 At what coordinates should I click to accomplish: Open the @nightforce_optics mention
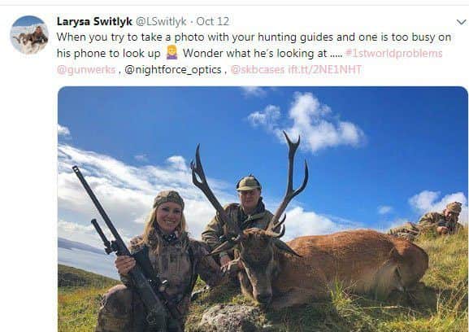(x=173, y=70)
